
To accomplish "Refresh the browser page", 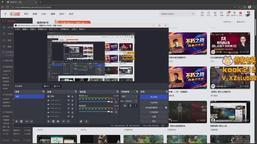I will 7,7.
